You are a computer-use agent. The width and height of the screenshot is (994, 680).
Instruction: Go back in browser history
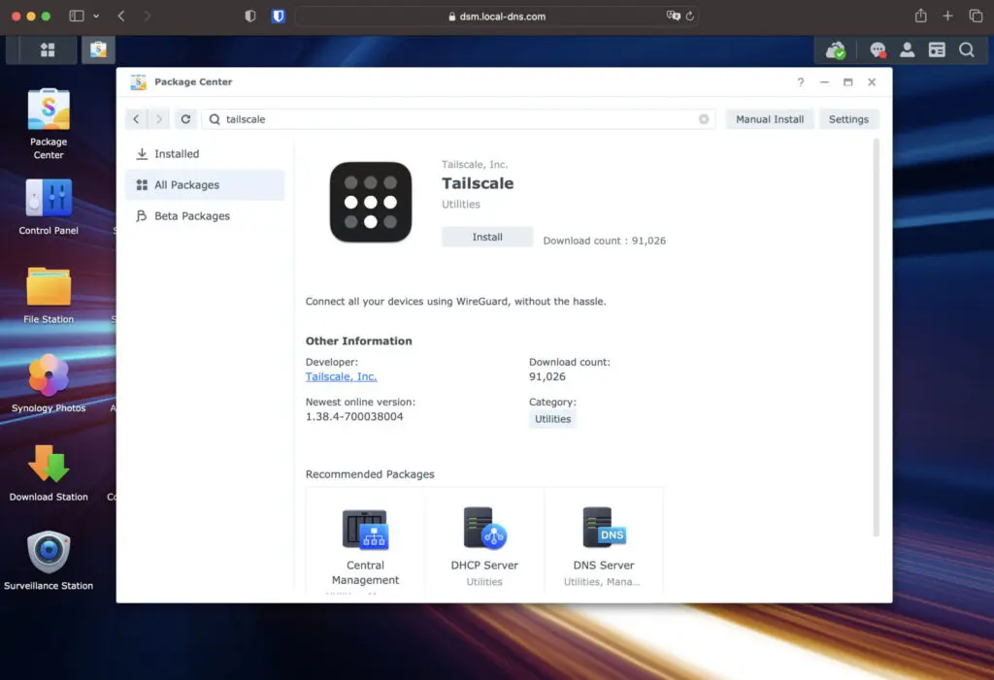click(121, 16)
